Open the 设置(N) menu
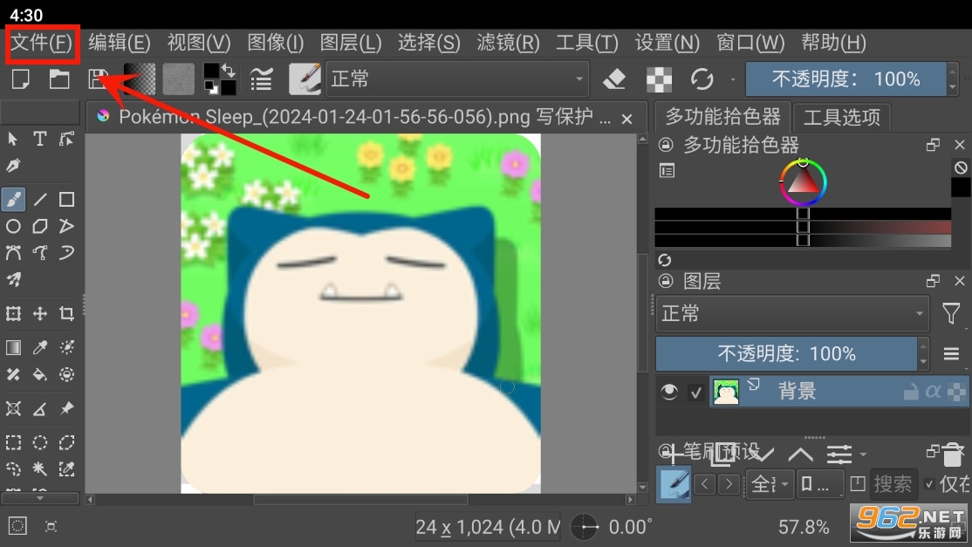 [667, 43]
